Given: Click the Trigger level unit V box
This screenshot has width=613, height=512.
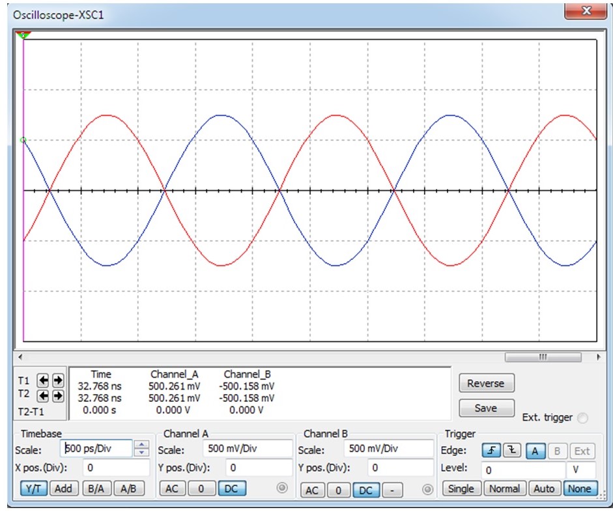Looking at the screenshot, I should (x=581, y=470).
